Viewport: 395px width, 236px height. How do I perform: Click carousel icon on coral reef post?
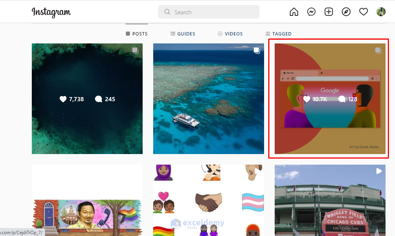click(x=257, y=51)
